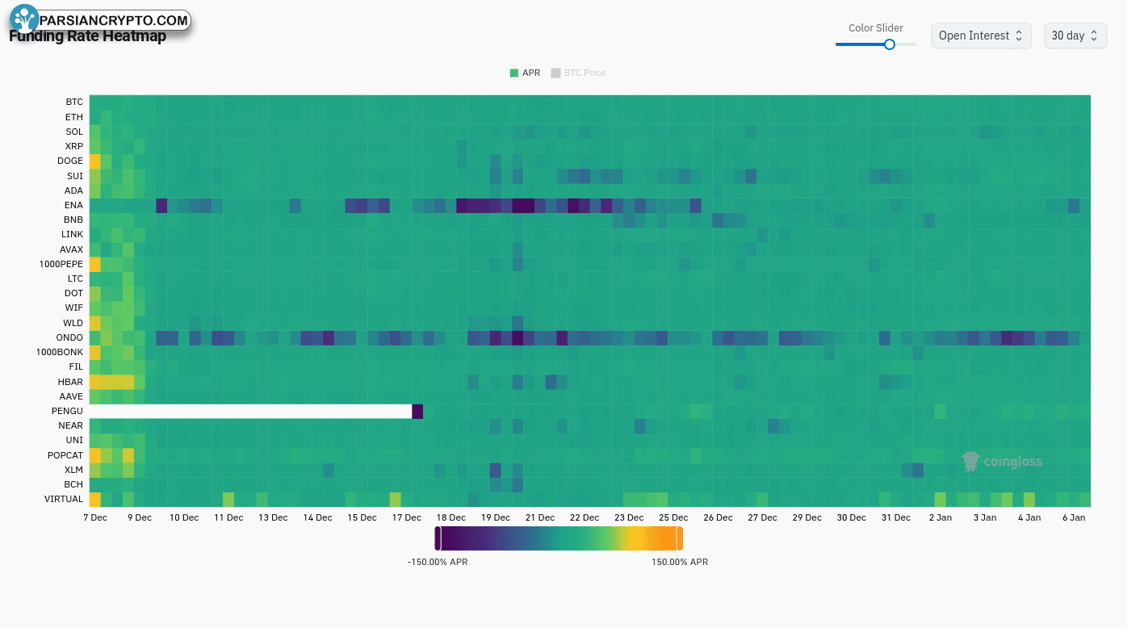Click the LINK row label
Viewport: 1127px width, 628px height.
(73, 234)
